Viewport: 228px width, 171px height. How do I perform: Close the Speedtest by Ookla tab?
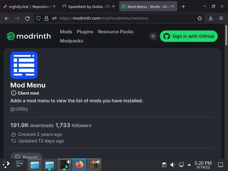pos(113,6)
